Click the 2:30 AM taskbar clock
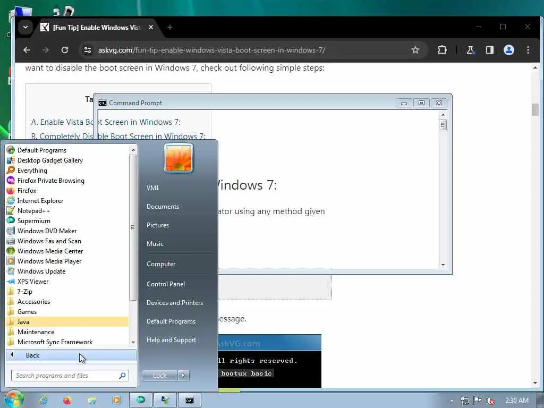This screenshot has height=408, width=544. [x=516, y=401]
